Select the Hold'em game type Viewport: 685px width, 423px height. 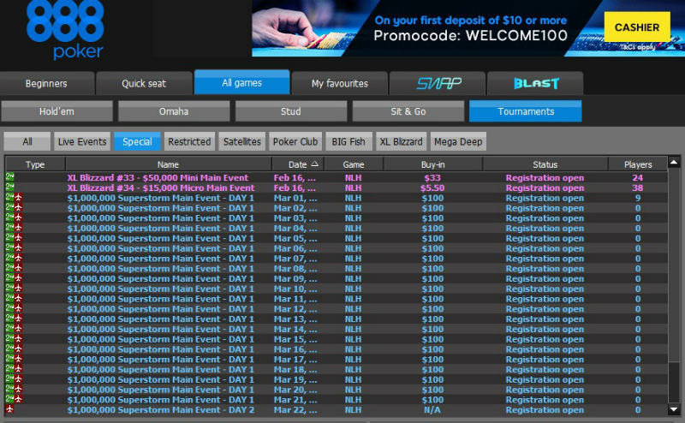point(57,111)
